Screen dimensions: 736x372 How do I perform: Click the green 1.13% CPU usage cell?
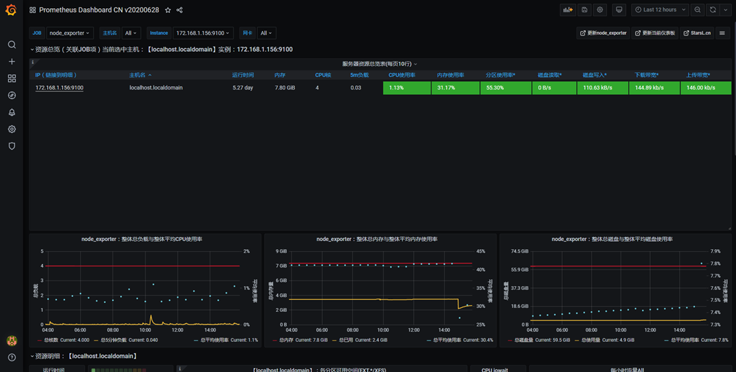point(406,88)
